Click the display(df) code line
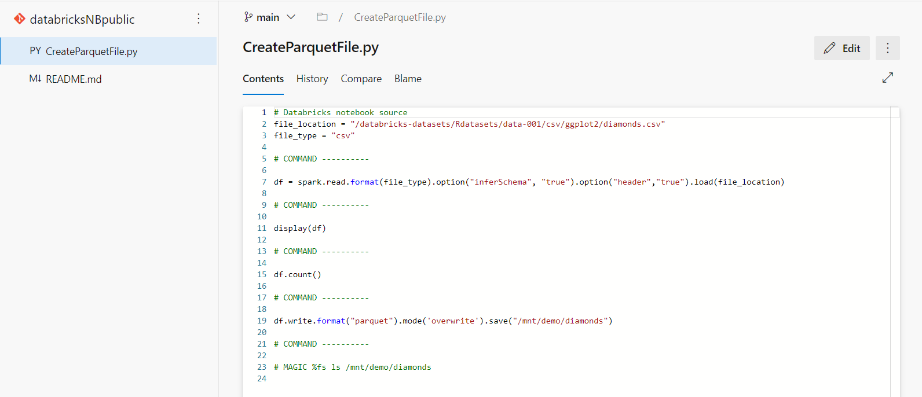Screen dimensions: 922x397 [x=299, y=228]
